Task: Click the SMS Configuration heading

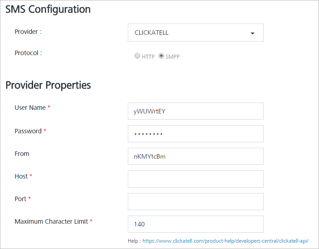Action: coord(48,9)
